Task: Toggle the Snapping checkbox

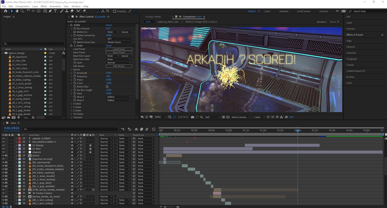Action: [114, 11]
